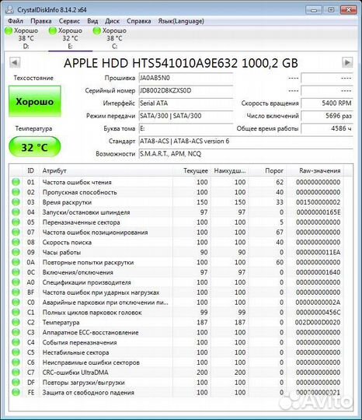362x420 pixels.
Task: Click status icon for Аппаратное ECC-восстановление
Action: 16,332
